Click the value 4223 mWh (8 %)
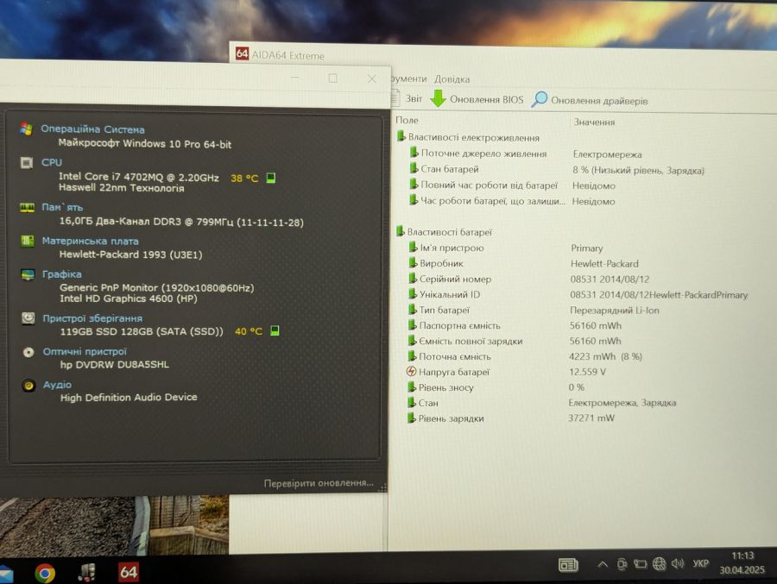 [605, 356]
